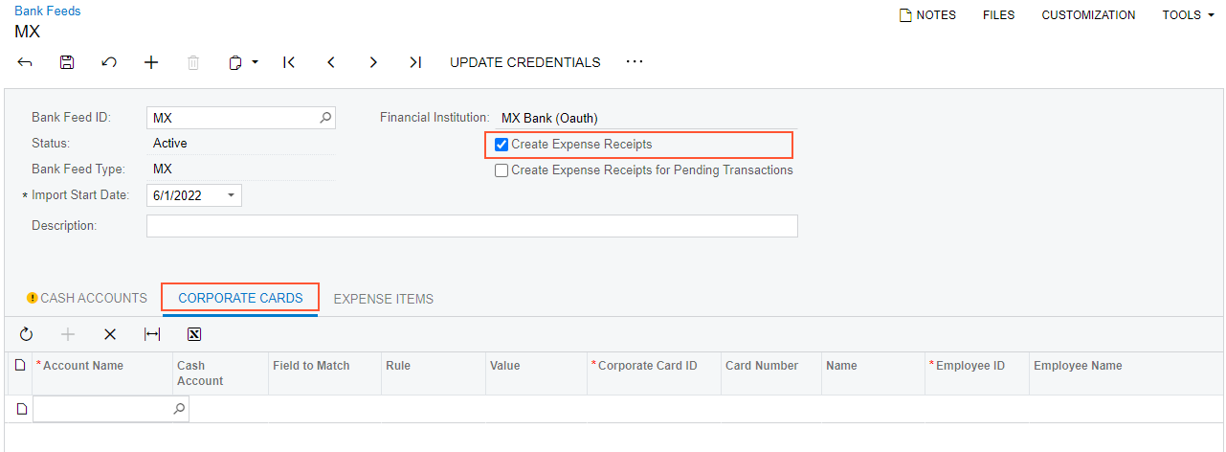Click the Update Credentials button
Viewport: 1226px width, 452px height.
(x=525, y=62)
